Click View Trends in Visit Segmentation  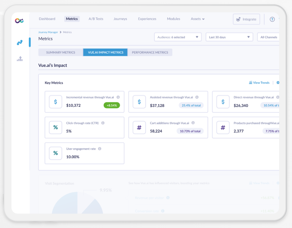(x=259, y=183)
